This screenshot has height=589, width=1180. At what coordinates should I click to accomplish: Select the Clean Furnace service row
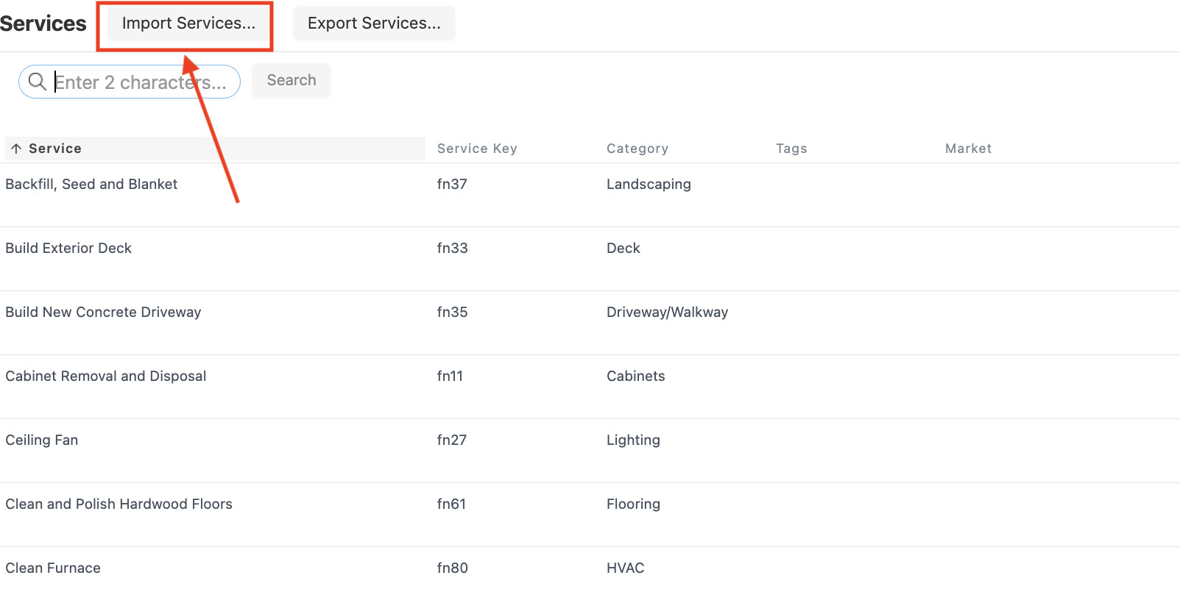pos(53,568)
